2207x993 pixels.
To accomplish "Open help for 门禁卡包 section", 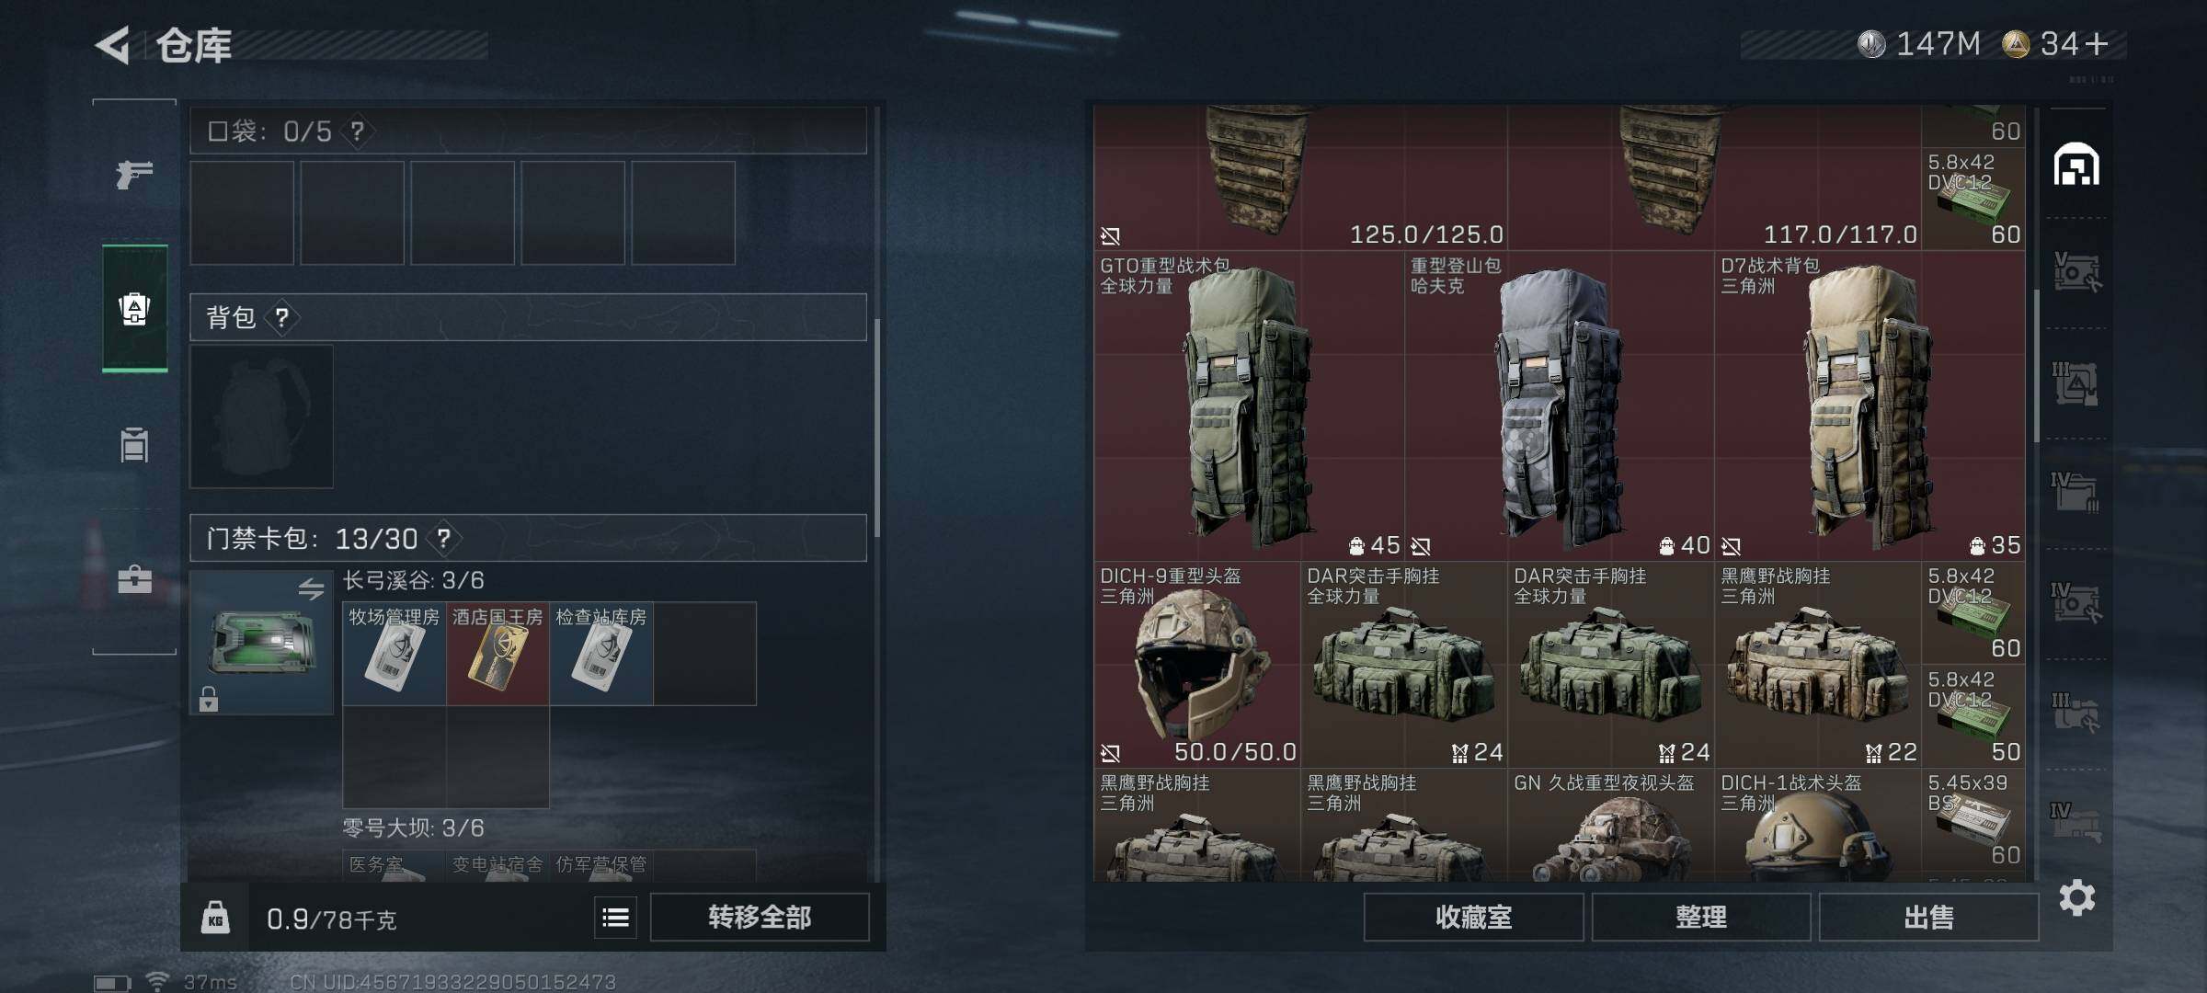I will point(443,538).
